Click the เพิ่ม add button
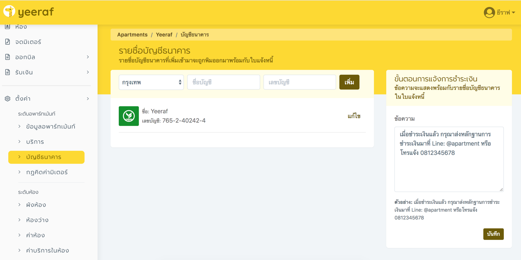Screen dimensions: 521x260 pyautogui.click(x=349, y=82)
